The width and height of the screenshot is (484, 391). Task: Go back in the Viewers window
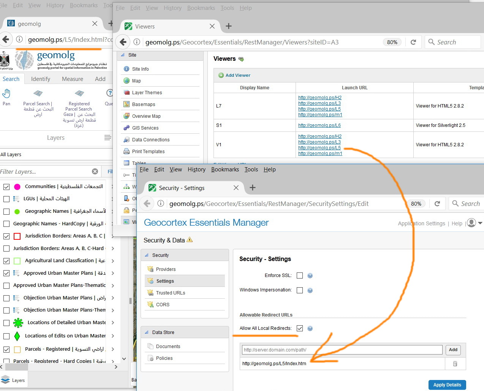[123, 42]
